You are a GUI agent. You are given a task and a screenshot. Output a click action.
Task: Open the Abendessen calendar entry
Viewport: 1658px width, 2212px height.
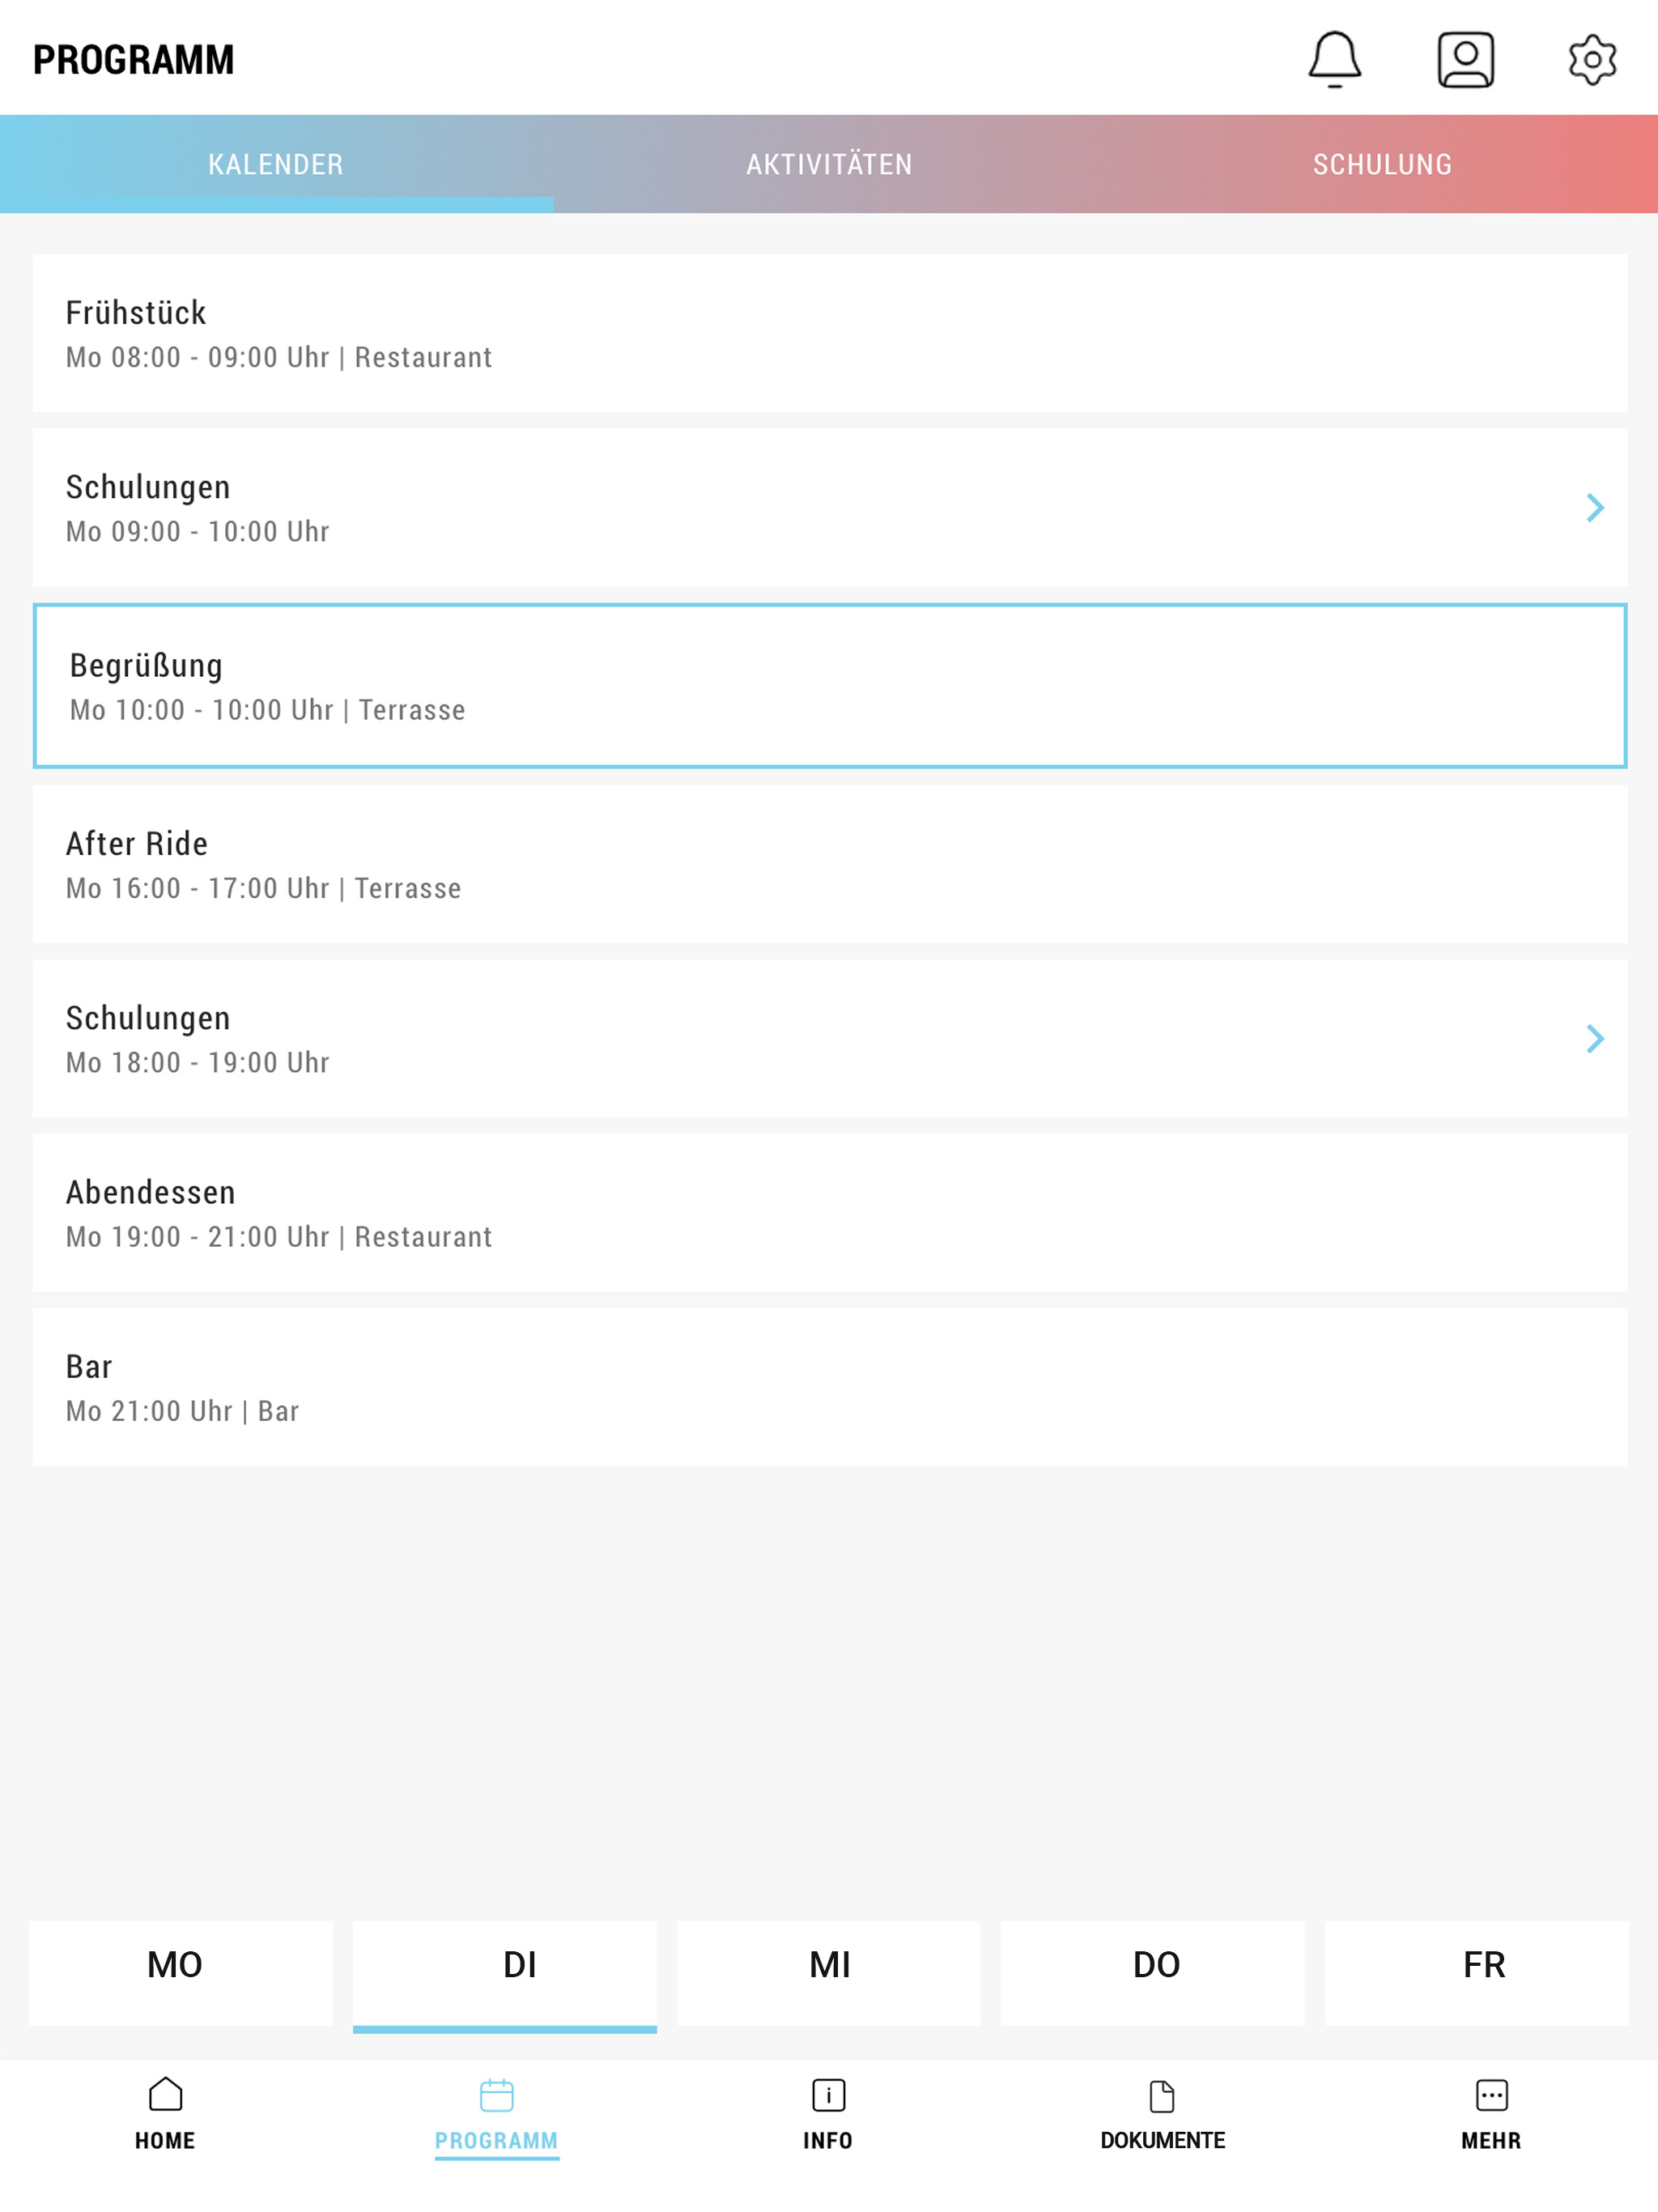[829, 1213]
